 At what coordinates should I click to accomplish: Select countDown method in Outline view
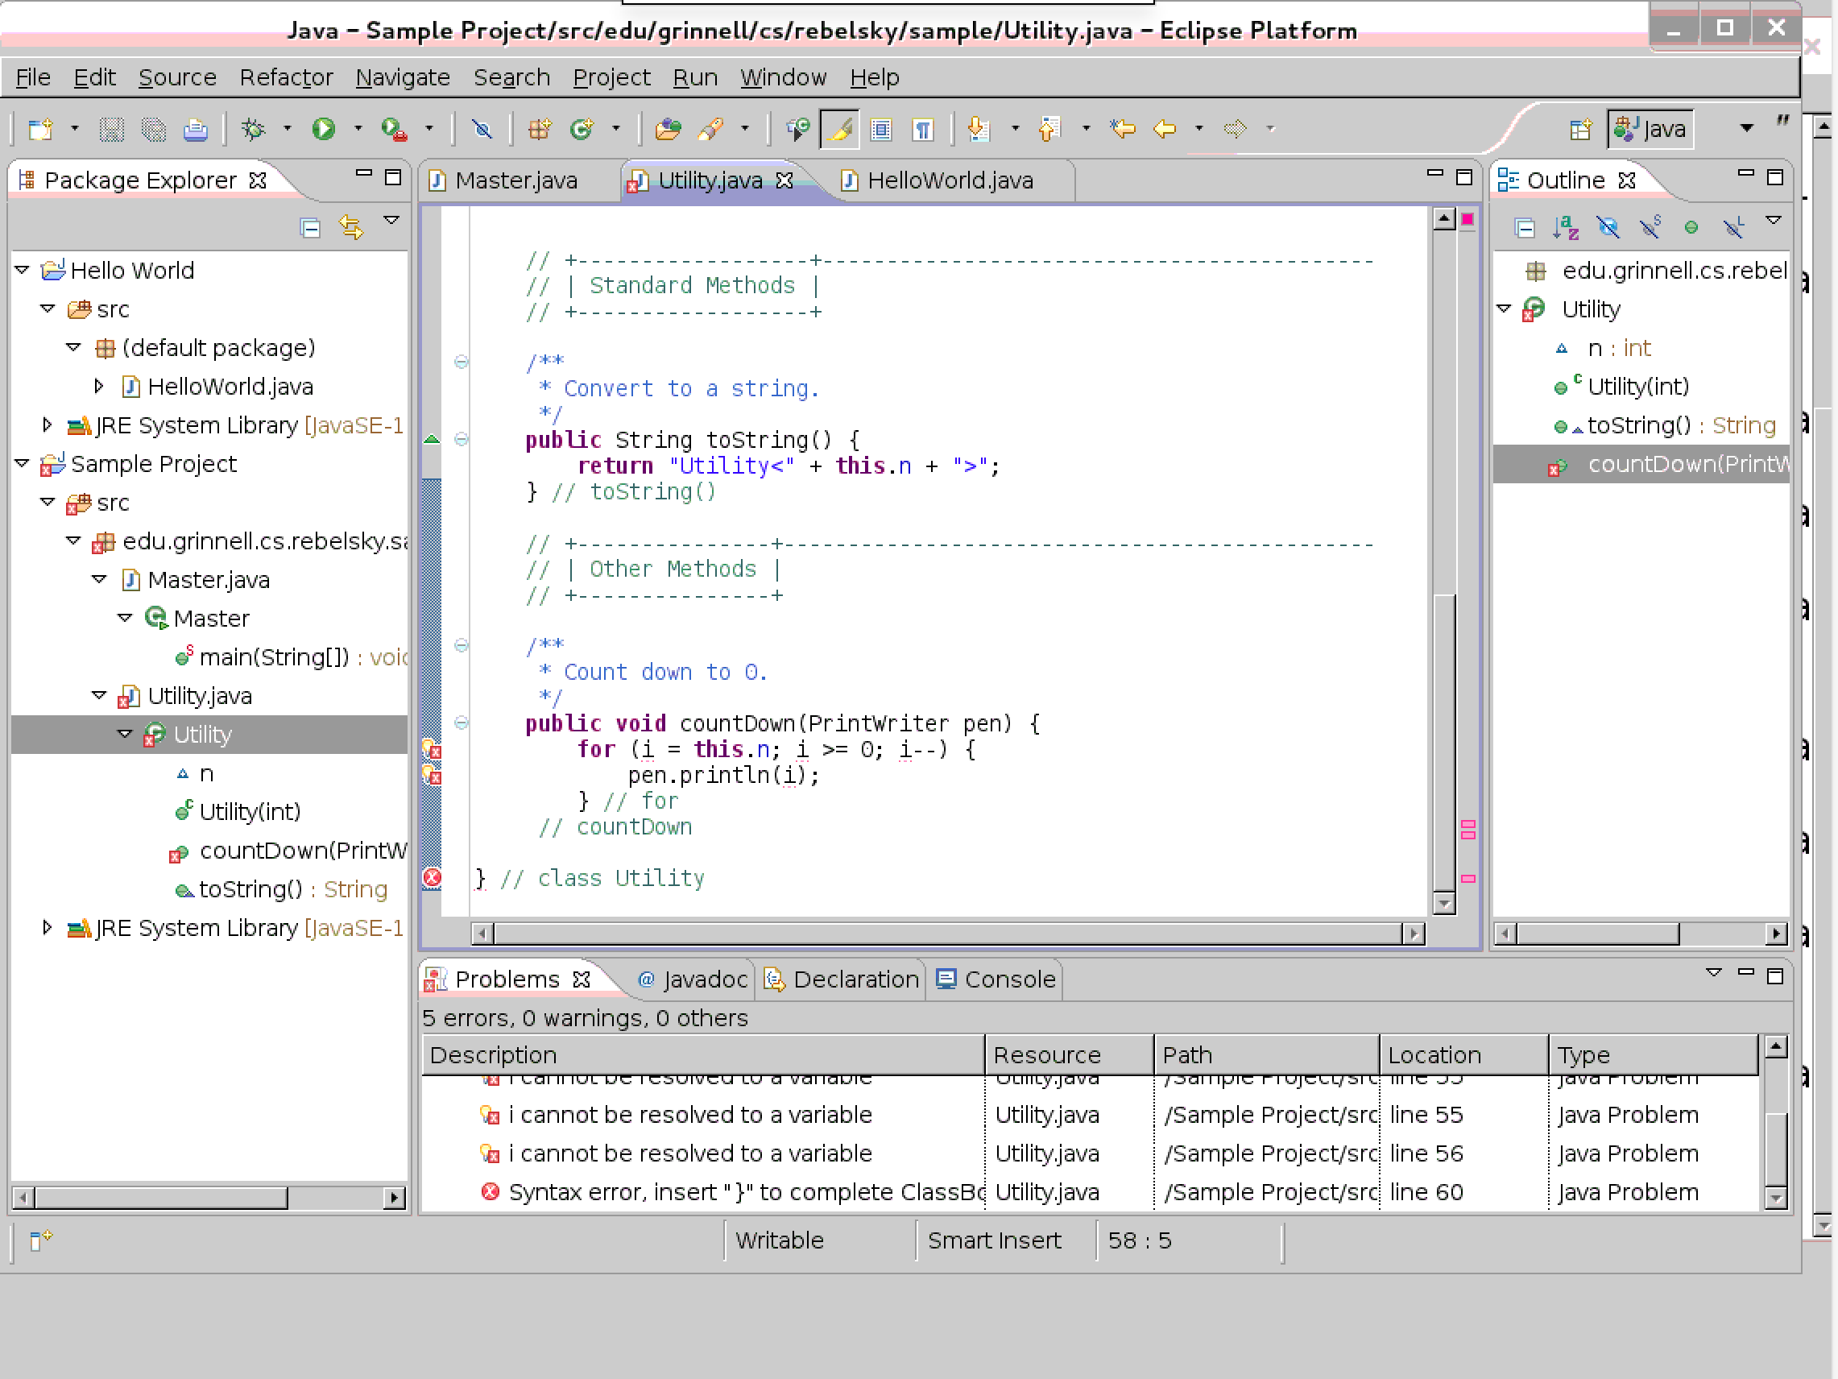tap(1641, 464)
